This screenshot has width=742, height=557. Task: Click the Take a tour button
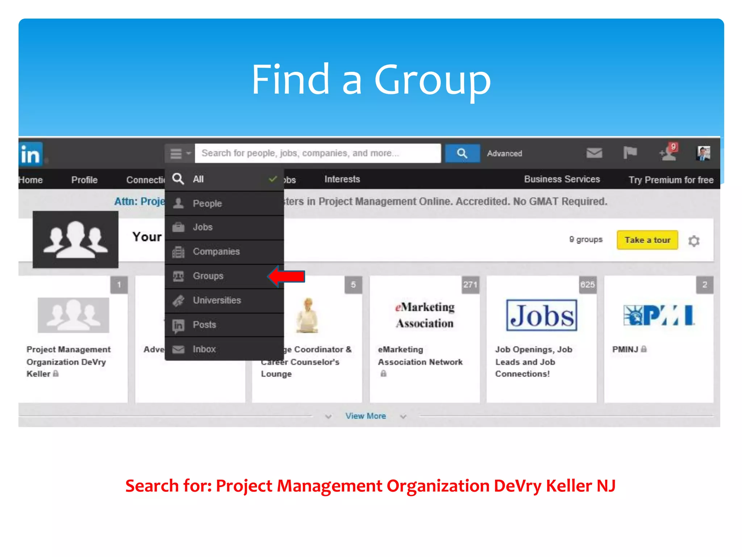click(x=647, y=240)
